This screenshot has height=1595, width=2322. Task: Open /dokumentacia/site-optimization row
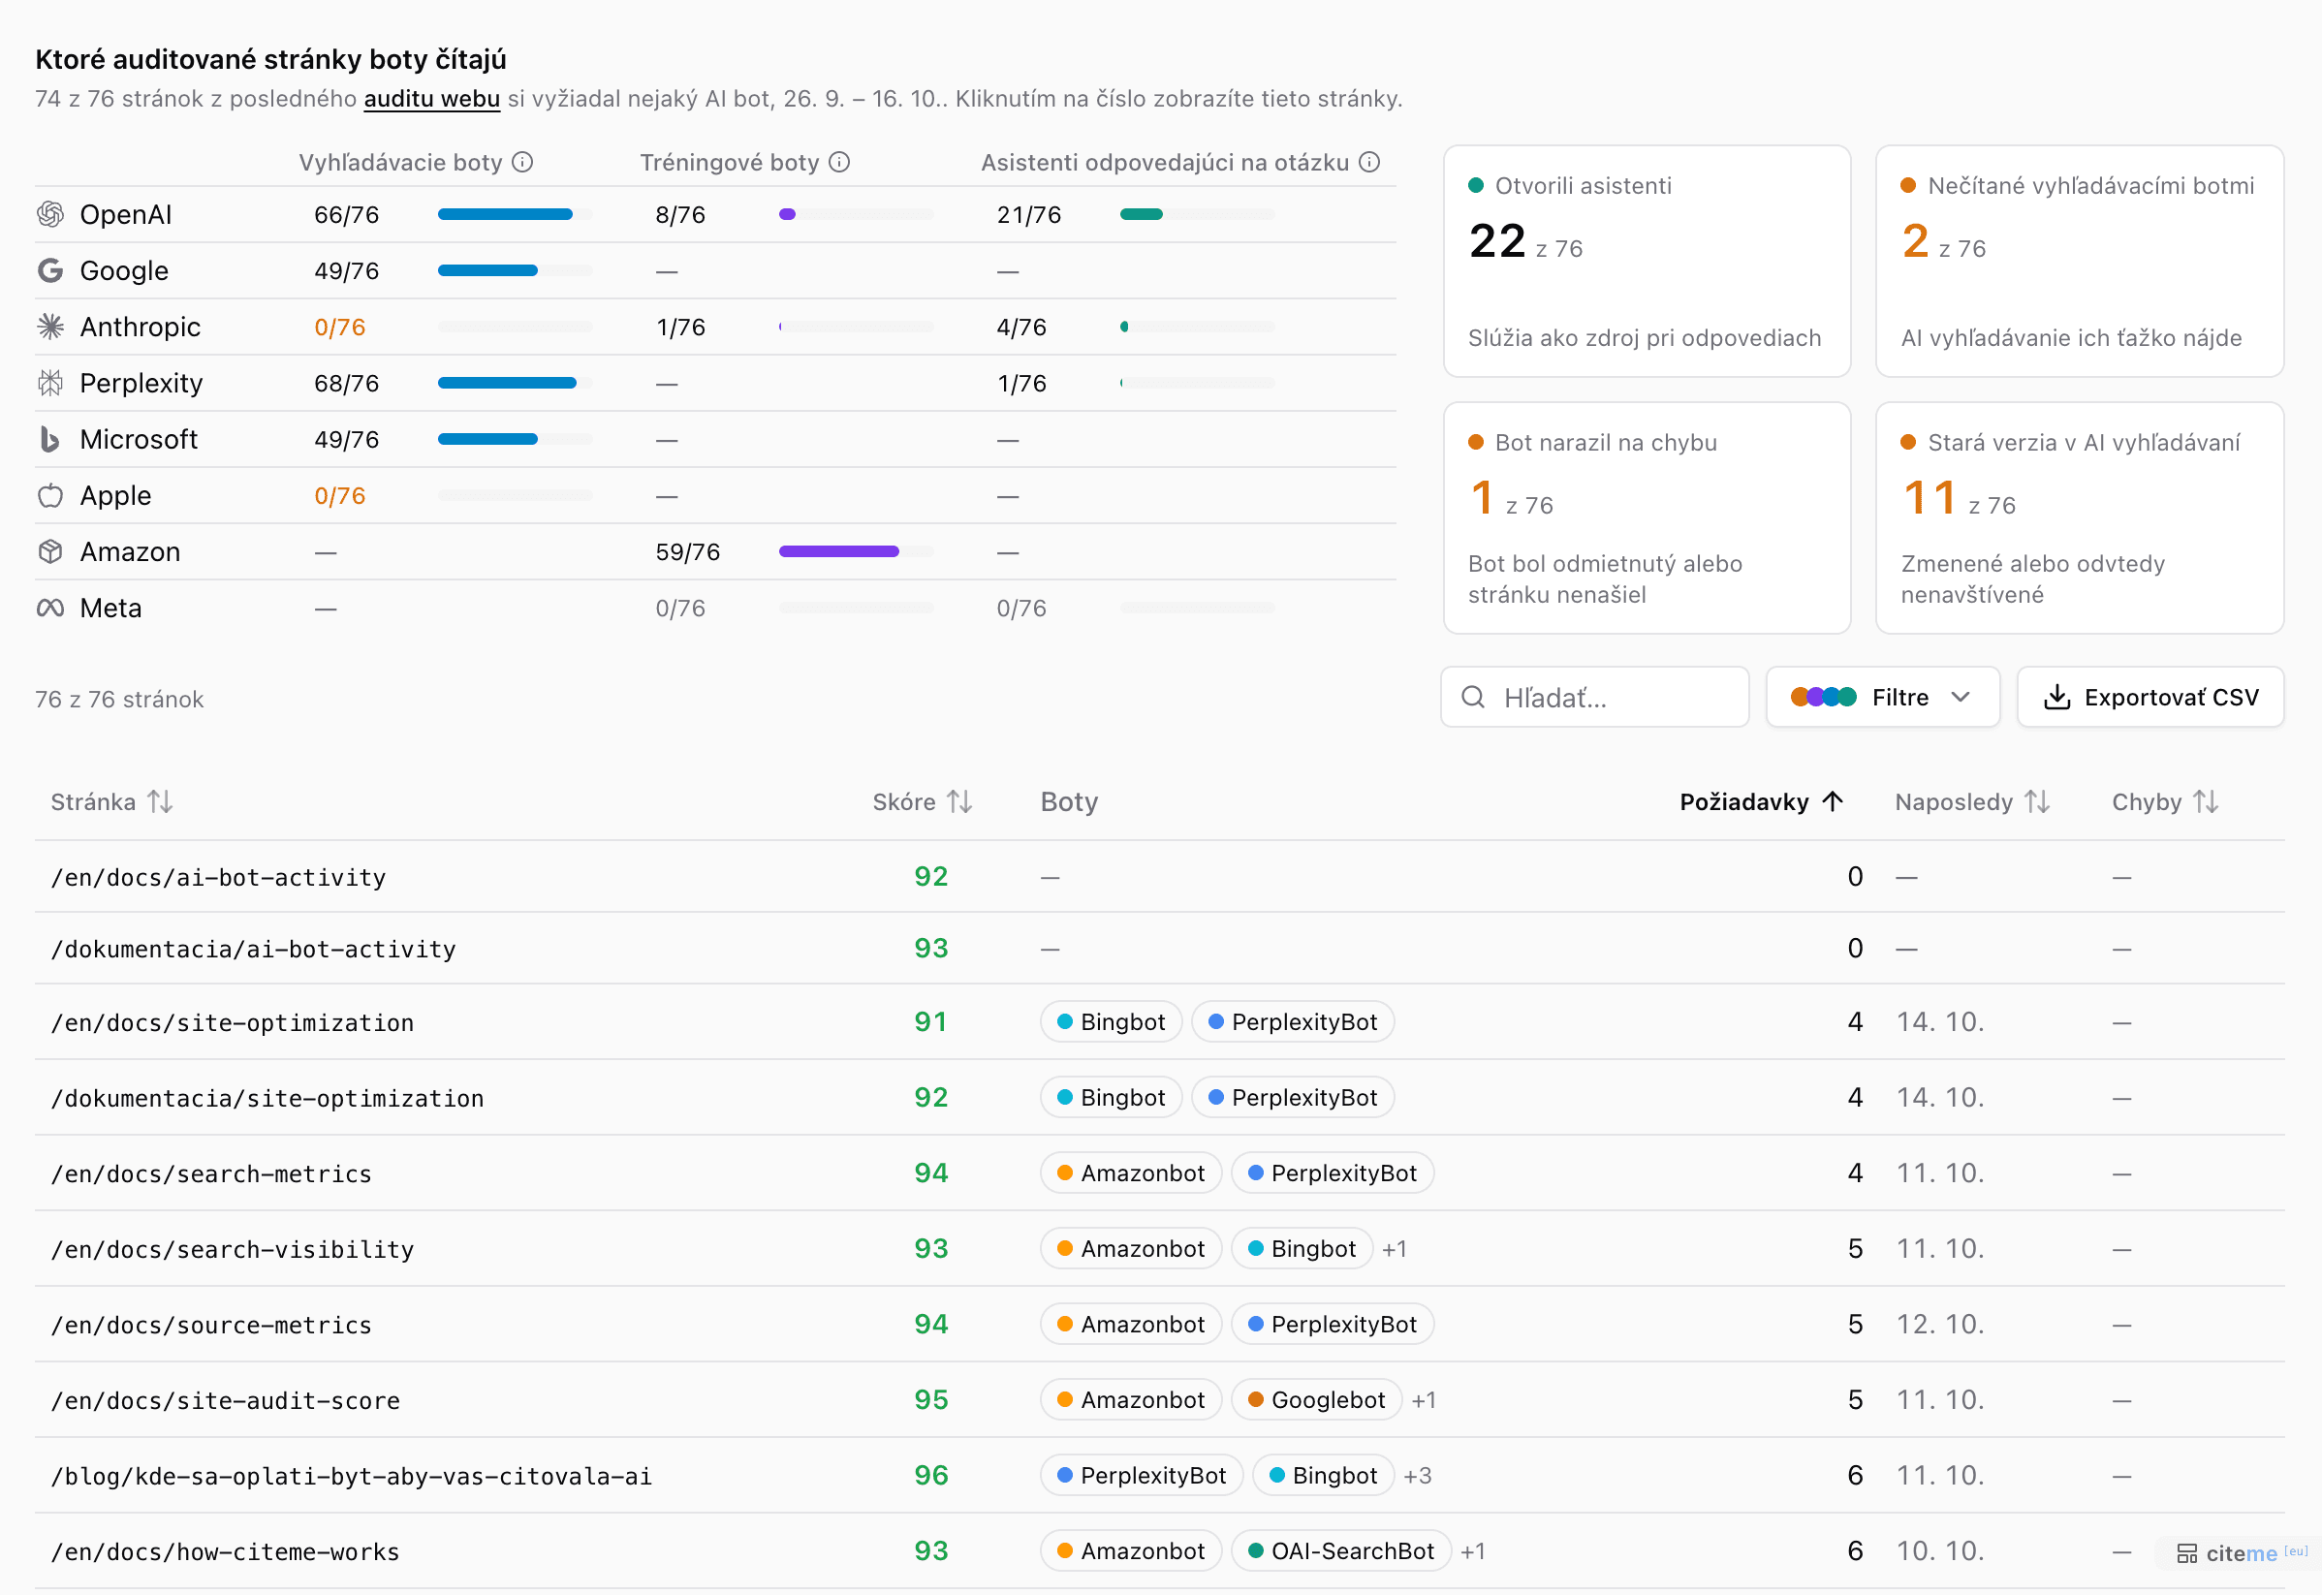[1159, 1097]
